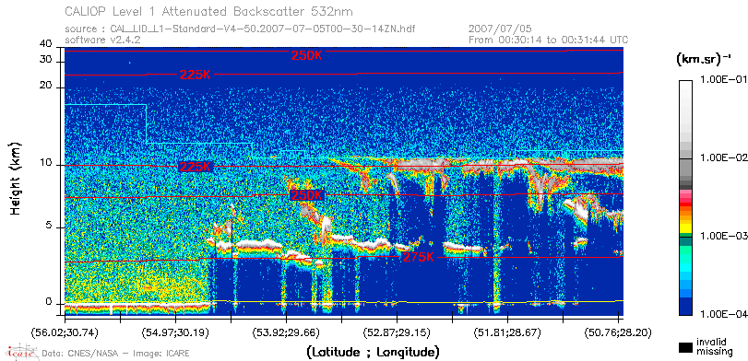Screen dimensions: 748x361
Task: Click 'From 00:30:14 to 00:31:44 UTC' text
Action: (x=548, y=40)
